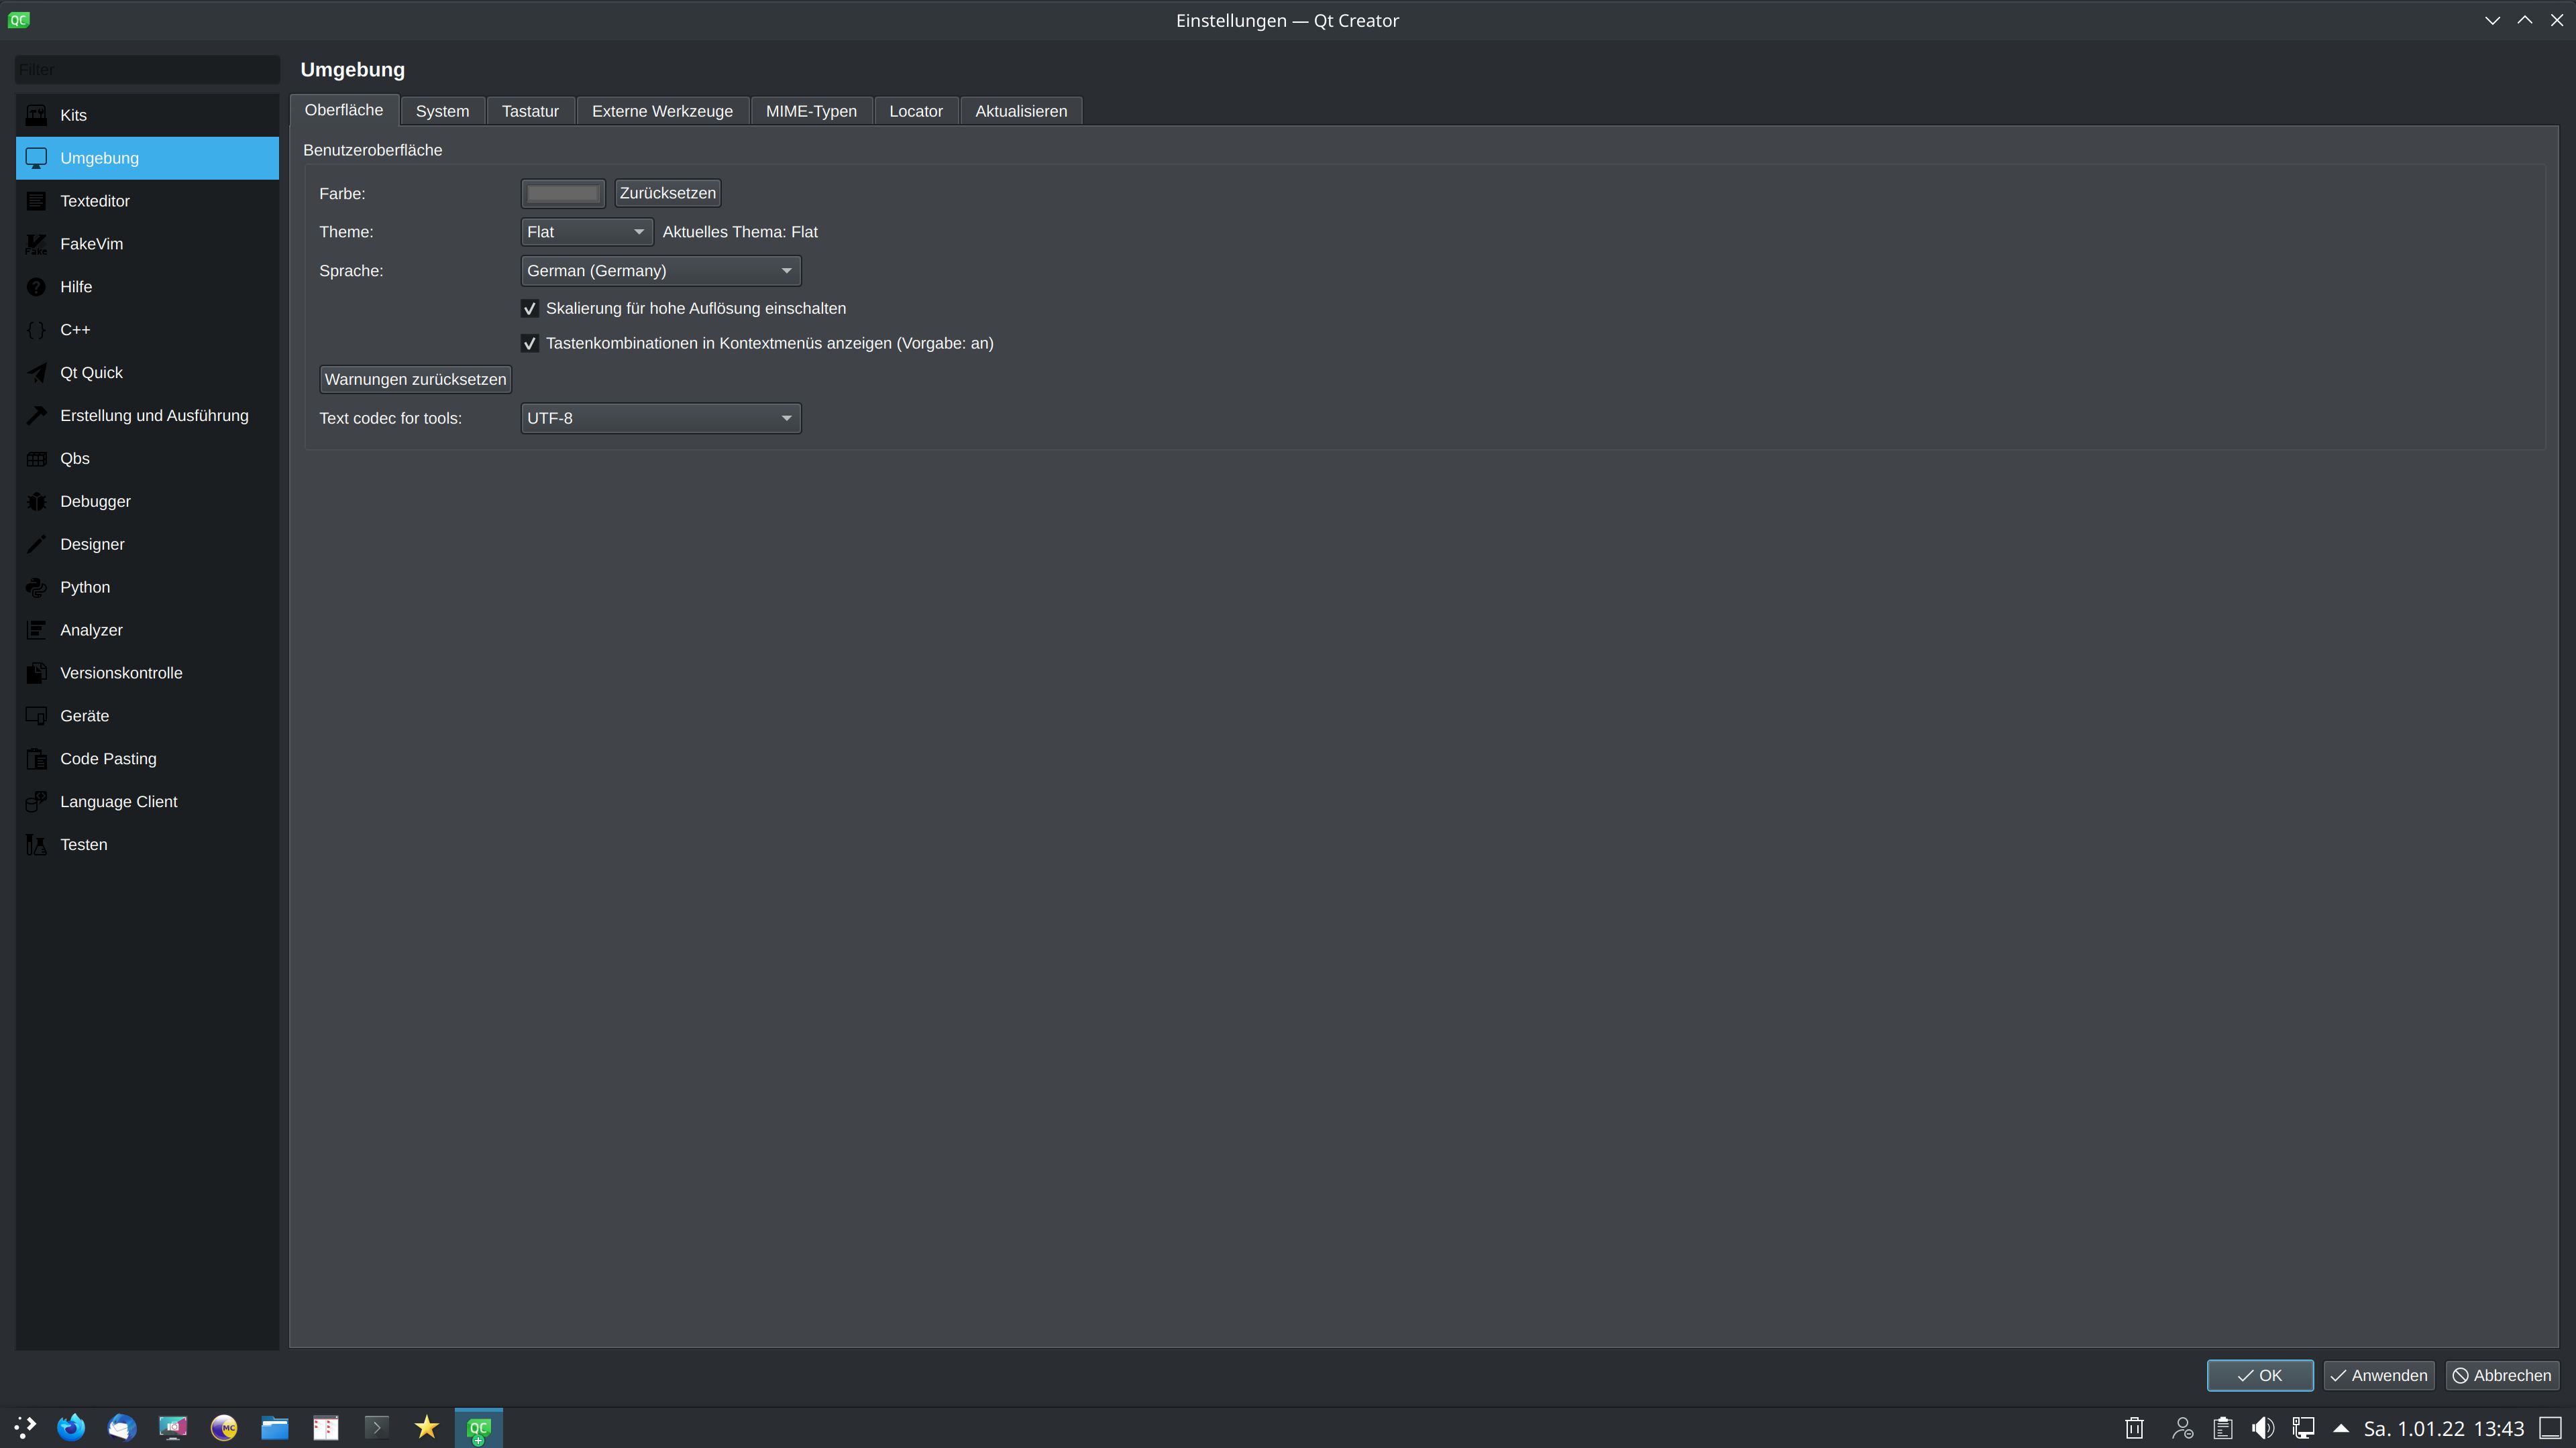Viewport: 2576px width, 1448px height.
Task: Open the MIME-Typen tab
Action: click(x=810, y=111)
